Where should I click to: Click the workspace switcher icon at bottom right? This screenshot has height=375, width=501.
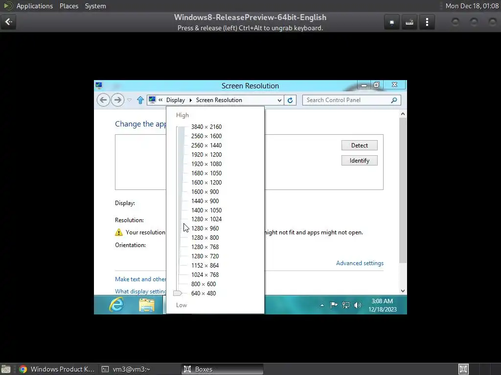coord(463,369)
